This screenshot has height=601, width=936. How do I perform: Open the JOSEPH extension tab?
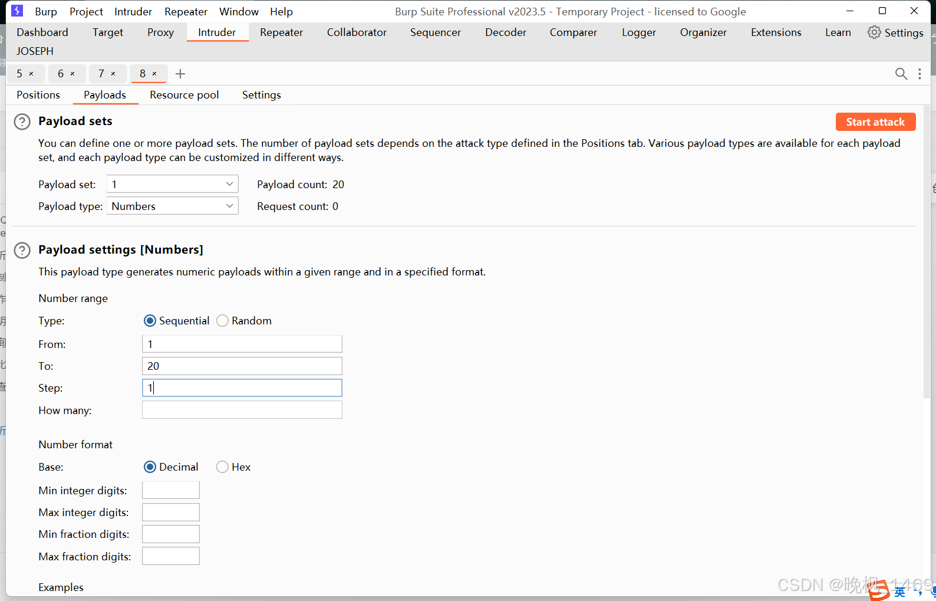35,51
